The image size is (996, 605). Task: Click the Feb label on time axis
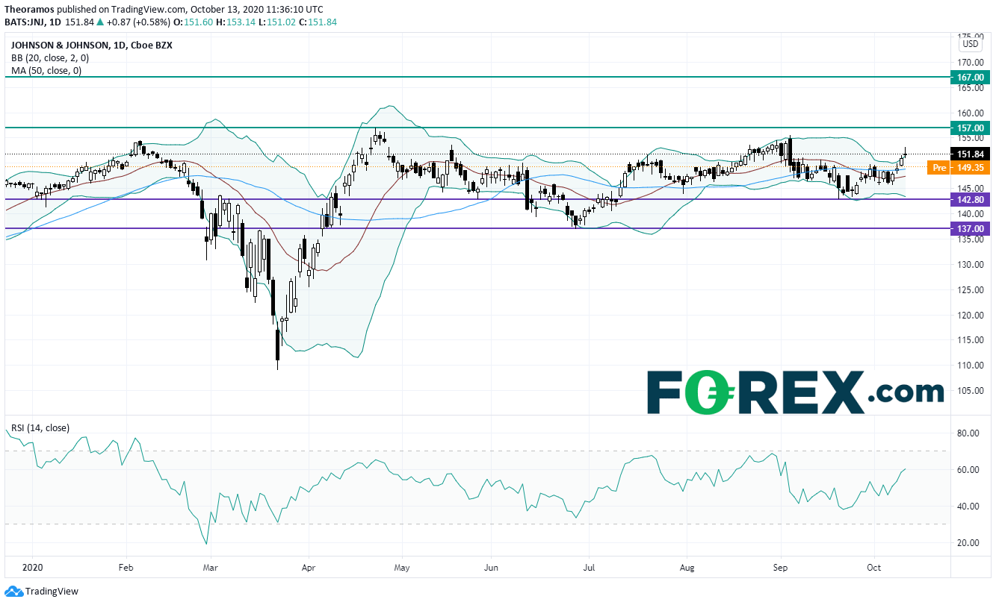126,568
